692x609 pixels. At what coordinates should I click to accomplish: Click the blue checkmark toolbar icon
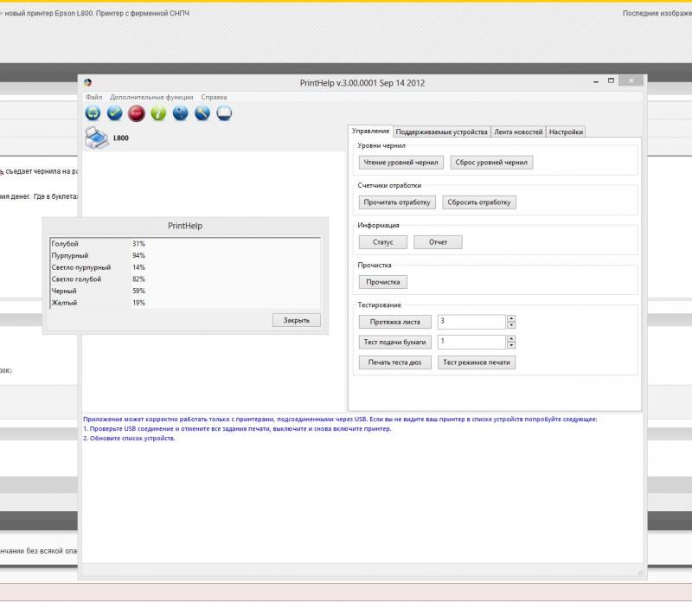[115, 113]
